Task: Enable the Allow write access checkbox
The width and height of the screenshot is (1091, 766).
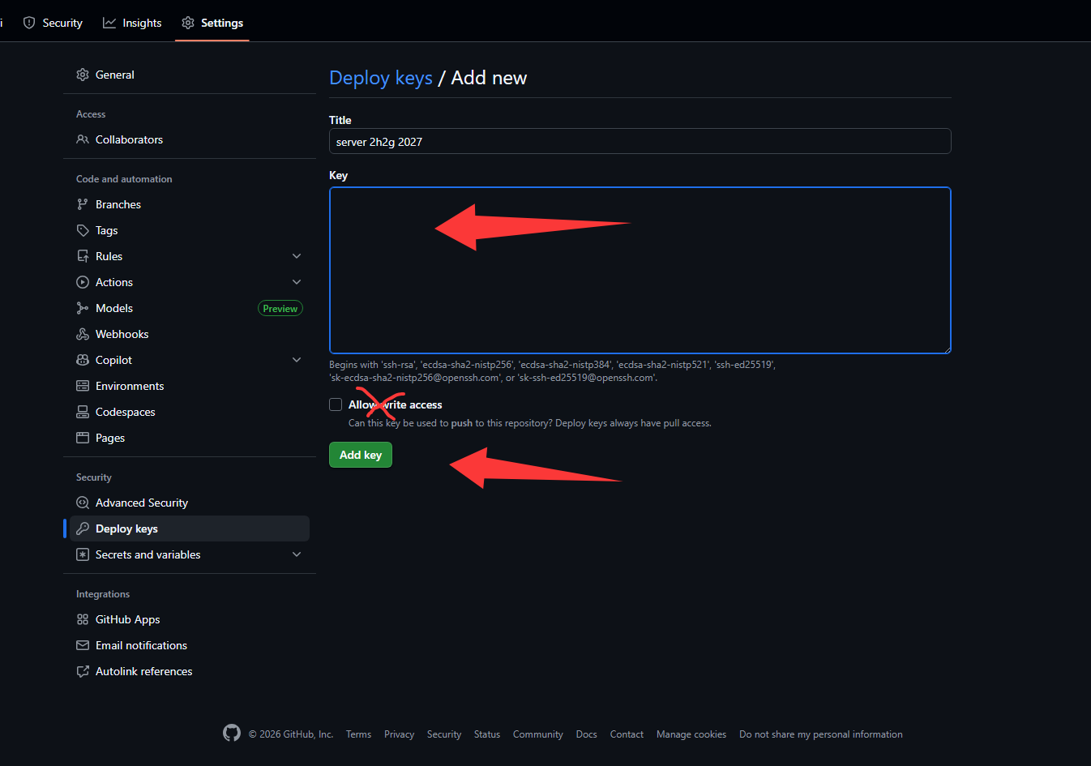Action: click(336, 404)
